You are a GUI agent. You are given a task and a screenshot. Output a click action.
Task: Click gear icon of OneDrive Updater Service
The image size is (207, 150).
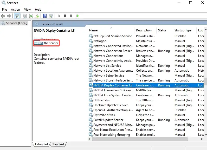[x=90, y=105]
